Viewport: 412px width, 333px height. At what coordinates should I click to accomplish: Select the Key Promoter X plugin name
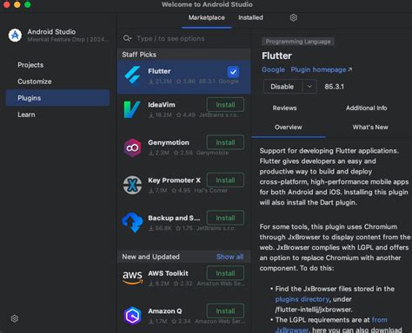tap(174, 180)
